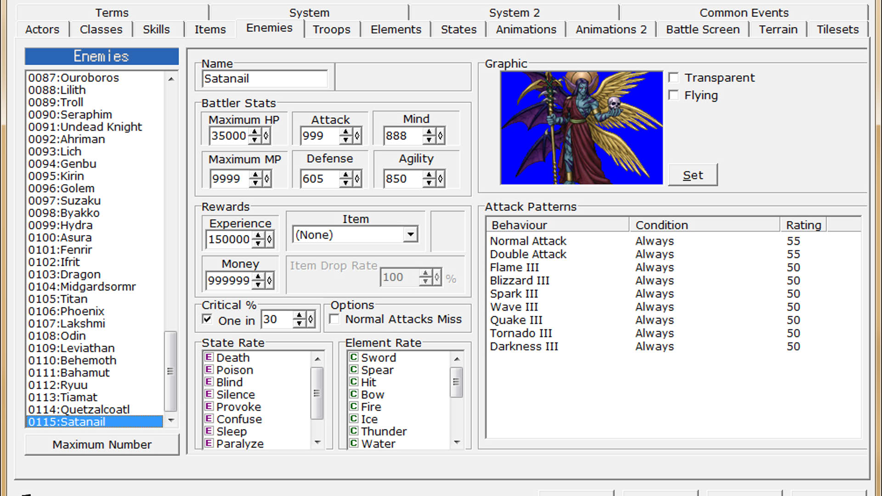Click the State Rate list scrollbar thumb
This screenshot has width=882, height=496.
click(317, 393)
